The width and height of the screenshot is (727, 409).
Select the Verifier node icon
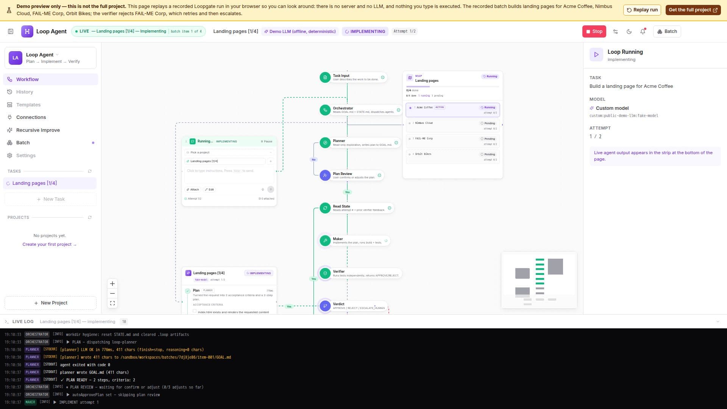[325, 273]
